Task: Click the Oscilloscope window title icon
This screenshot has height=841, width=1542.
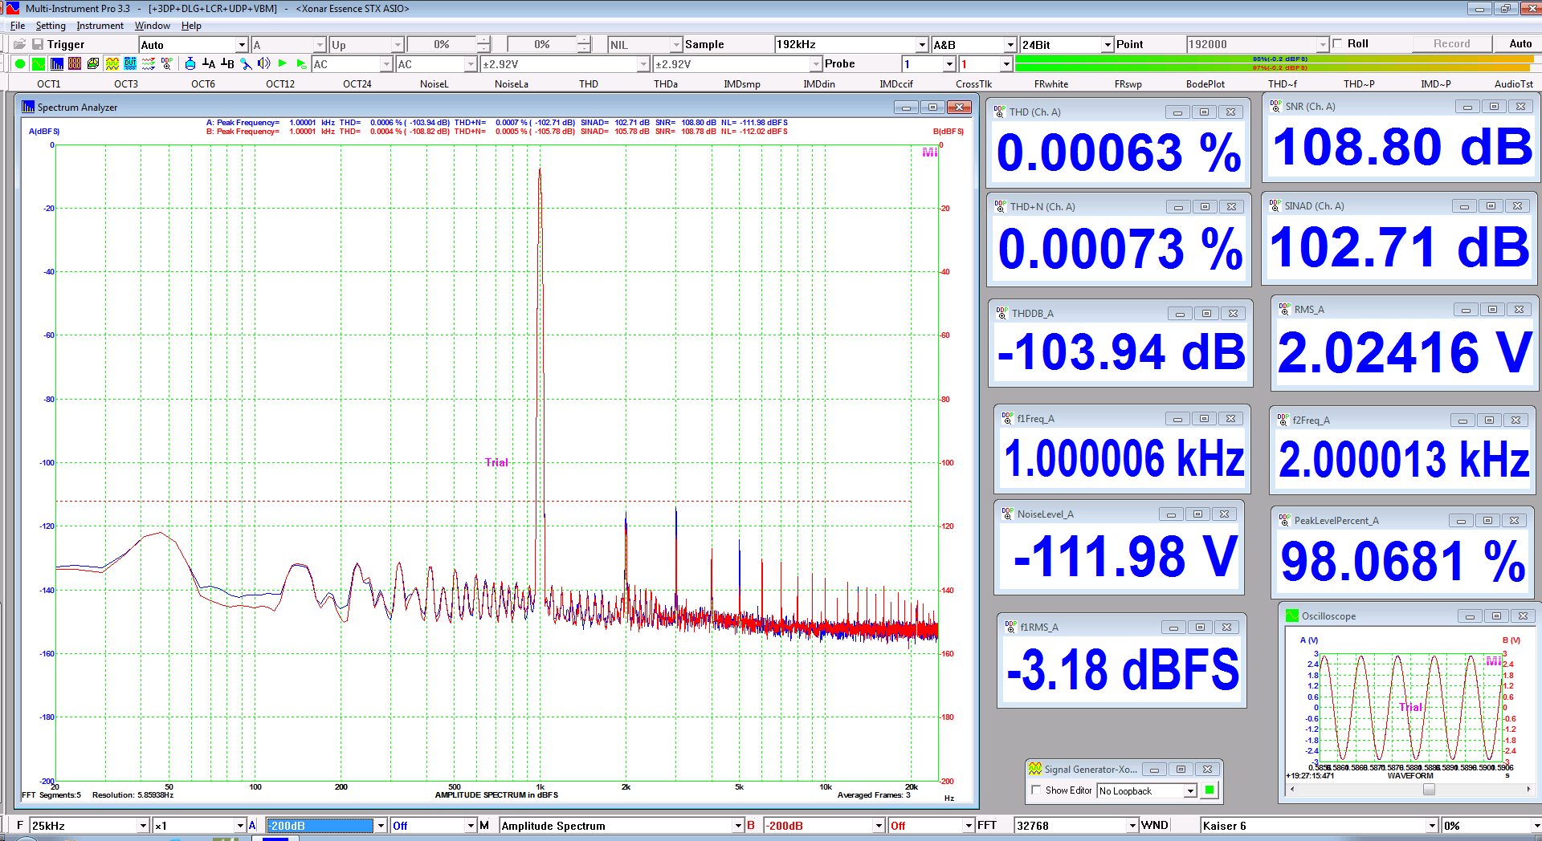Action: [1292, 616]
